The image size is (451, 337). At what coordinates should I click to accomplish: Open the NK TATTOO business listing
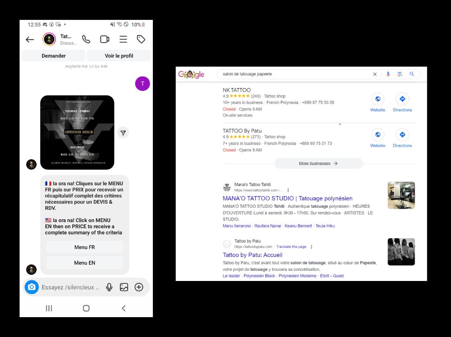(x=237, y=90)
